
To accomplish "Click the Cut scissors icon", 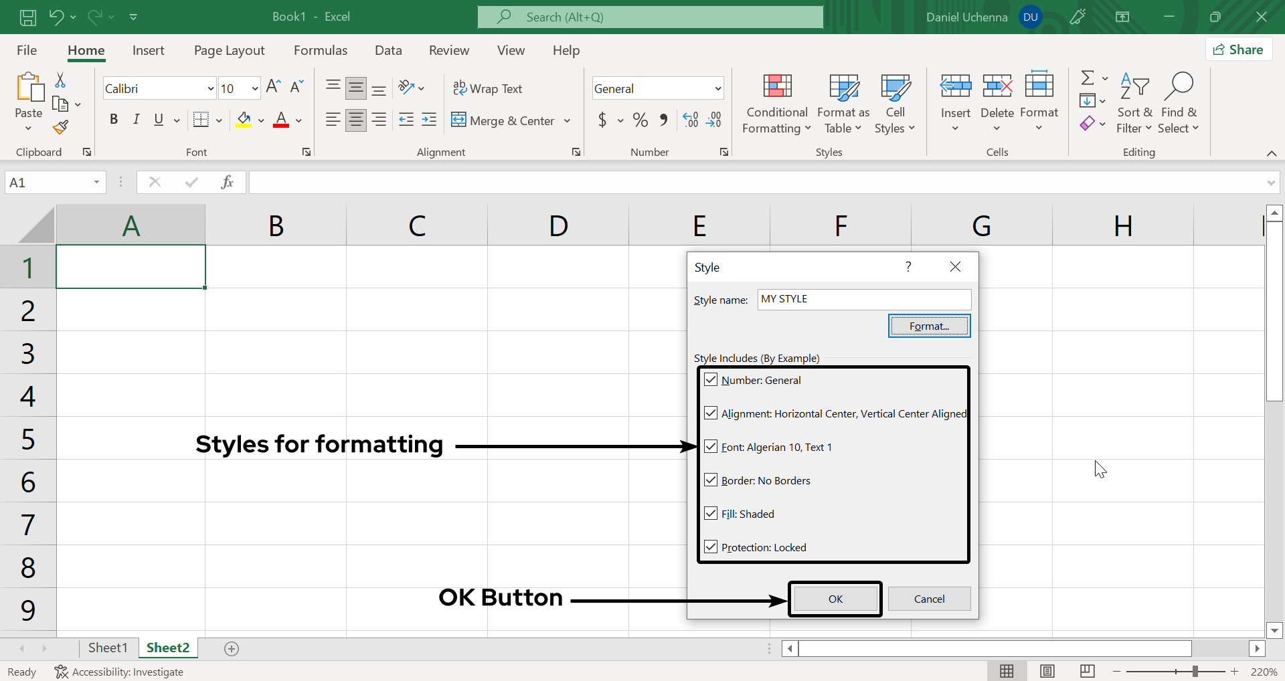I will (60, 81).
